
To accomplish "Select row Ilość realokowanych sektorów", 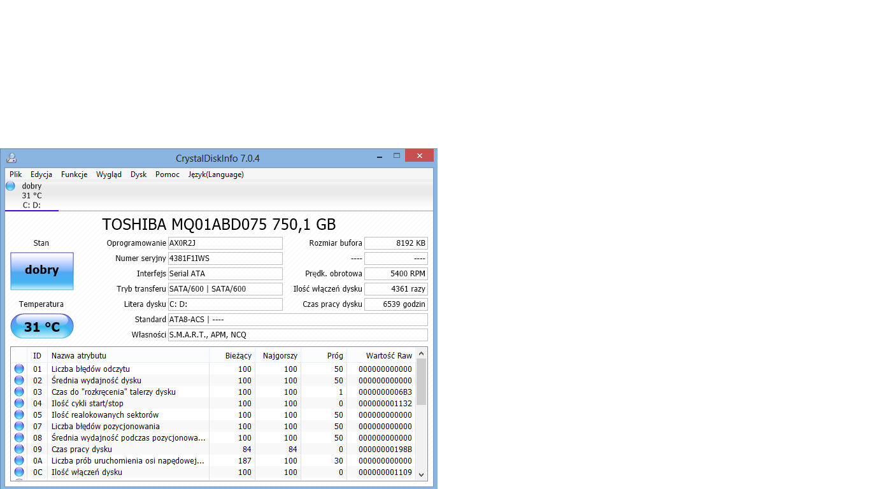I will tap(213, 415).
